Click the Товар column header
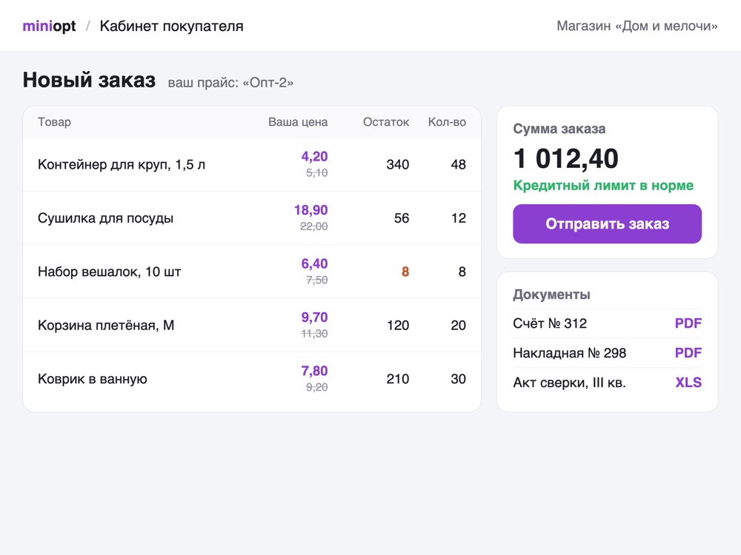The image size is (741, 555). (x=54, y=122)
